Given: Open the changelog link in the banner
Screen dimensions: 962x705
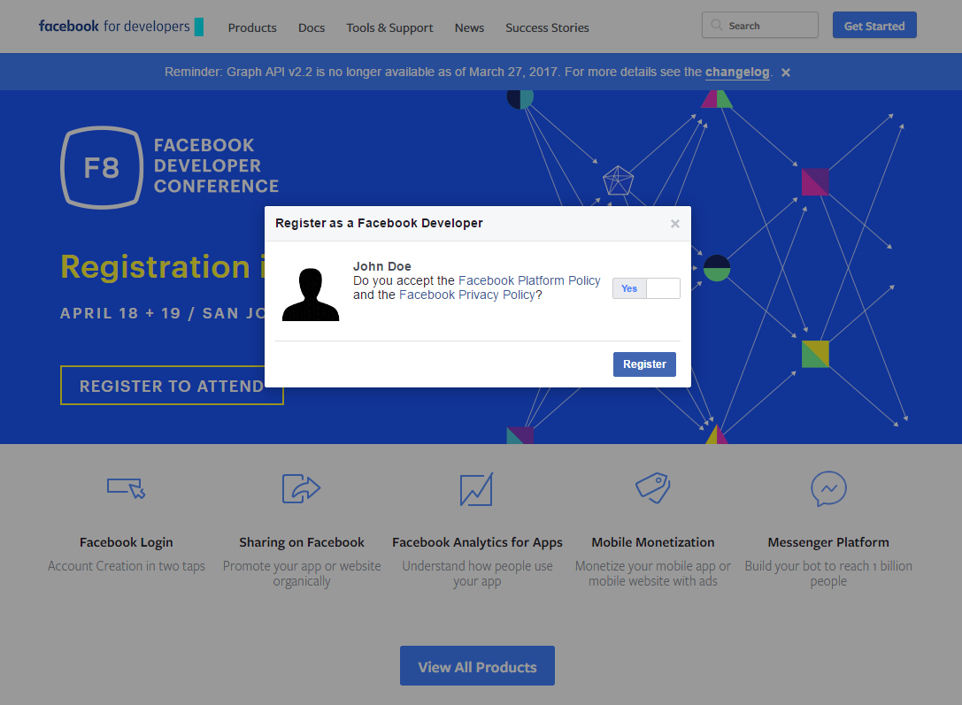Looking at the screenshot, I should coord(737,72).
